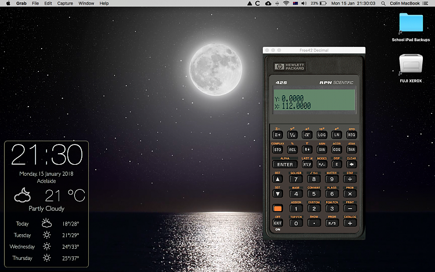Click the volume speaker icon
Viewport: 435px width, 272px height.
coord(304,3)
